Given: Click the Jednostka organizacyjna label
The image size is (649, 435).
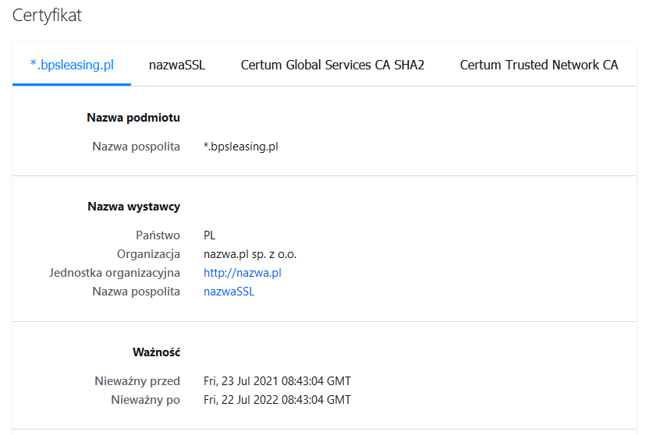Looking at the screenshot, I should 115,273.
